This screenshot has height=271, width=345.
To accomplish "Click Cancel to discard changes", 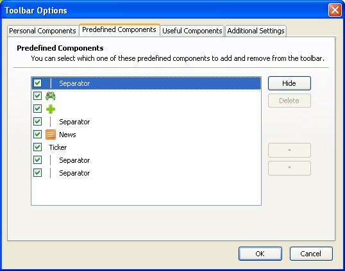I will pyautogui.click(x=311, y=254).
